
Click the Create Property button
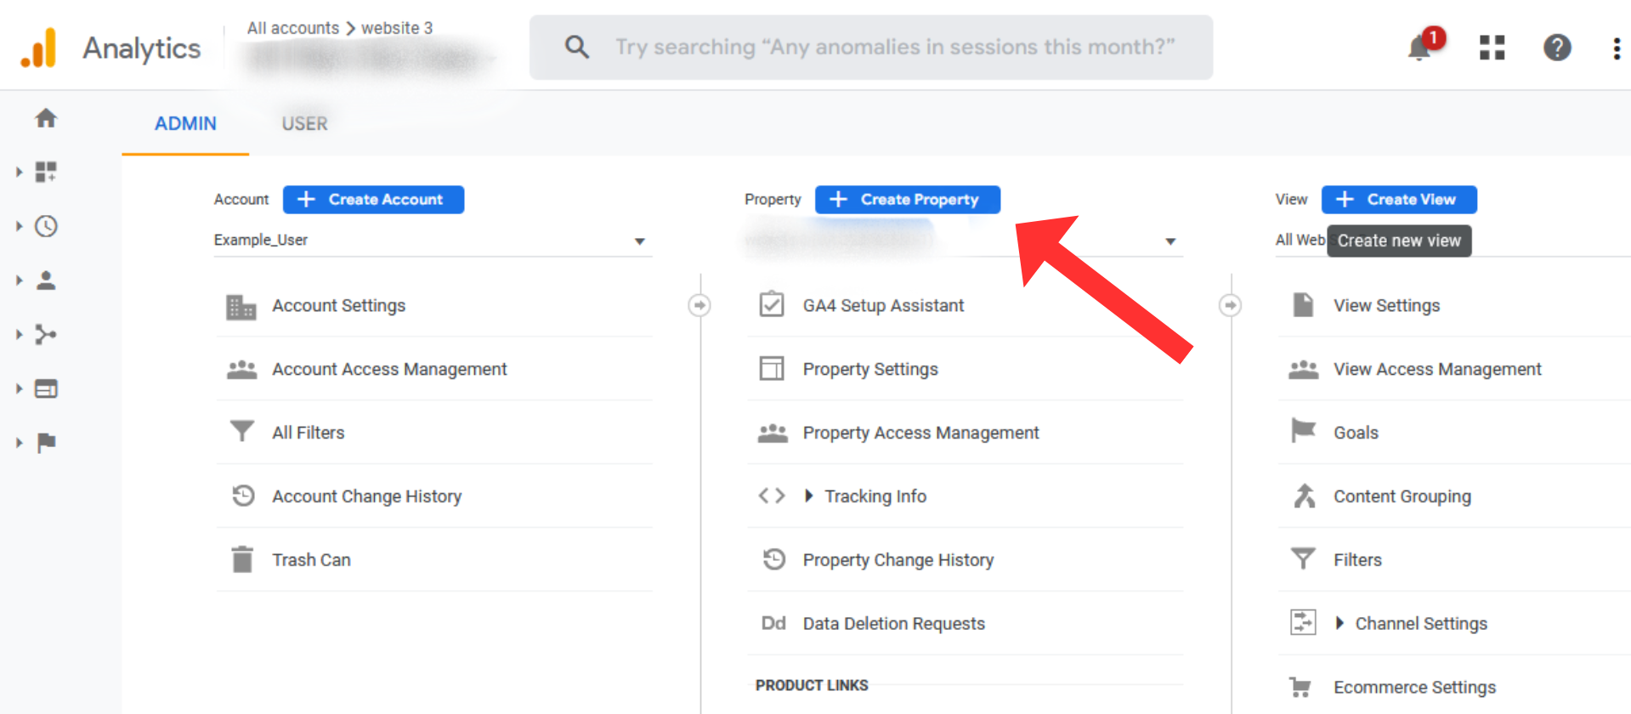(x=907, y=200)
